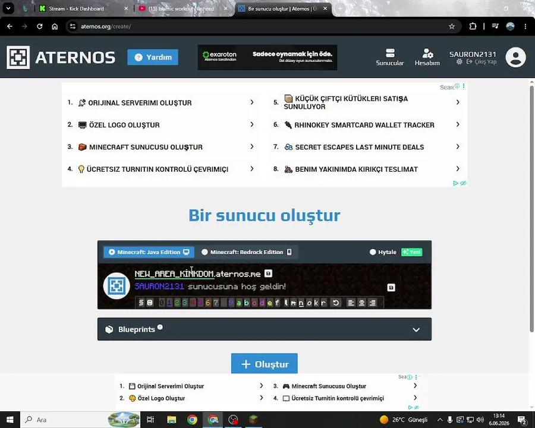
Task: Bookmark page with star icon
Action: point(452,26)
